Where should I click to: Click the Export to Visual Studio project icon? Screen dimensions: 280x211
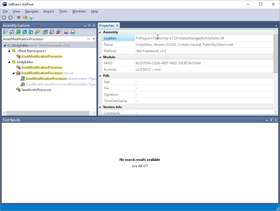[66, 32]
